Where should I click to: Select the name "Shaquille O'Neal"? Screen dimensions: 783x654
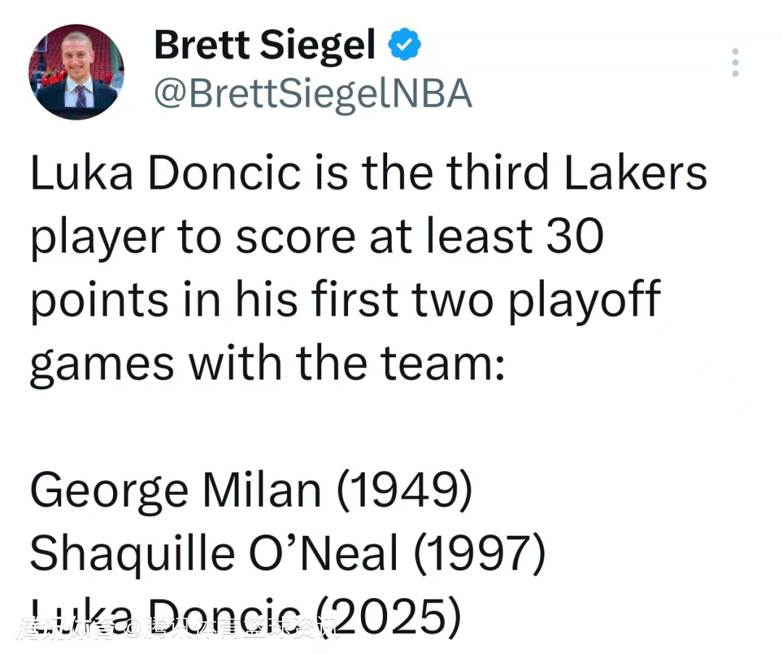(214, 554)
